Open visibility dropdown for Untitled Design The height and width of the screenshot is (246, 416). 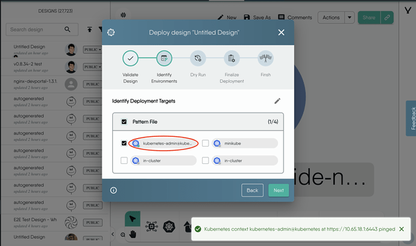pyautogui.click(x=93, y=49)
